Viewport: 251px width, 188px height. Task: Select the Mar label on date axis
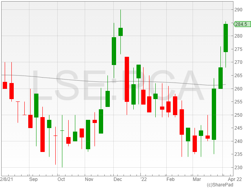[197, 179]
